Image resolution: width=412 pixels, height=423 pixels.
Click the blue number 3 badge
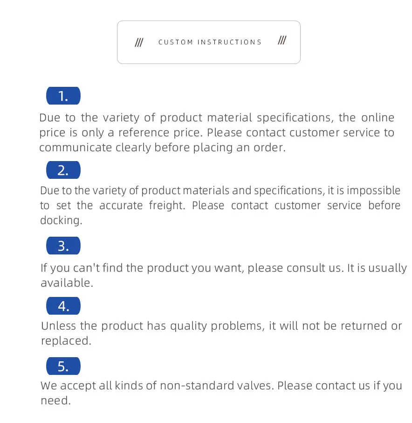coord(63,246)
